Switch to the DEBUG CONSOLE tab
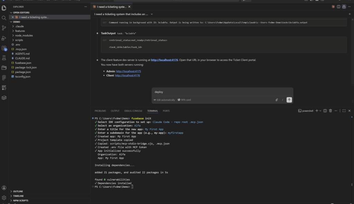Screen dimensions: 354x204 (133, 111)
